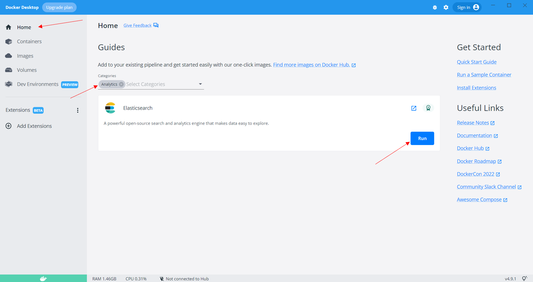Click the Containers cube icon
This screenshot has height=282, width=533.
click(x=8, y=41)
